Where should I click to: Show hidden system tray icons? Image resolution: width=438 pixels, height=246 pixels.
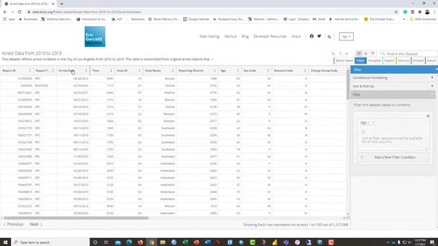[x=388, y=243]
